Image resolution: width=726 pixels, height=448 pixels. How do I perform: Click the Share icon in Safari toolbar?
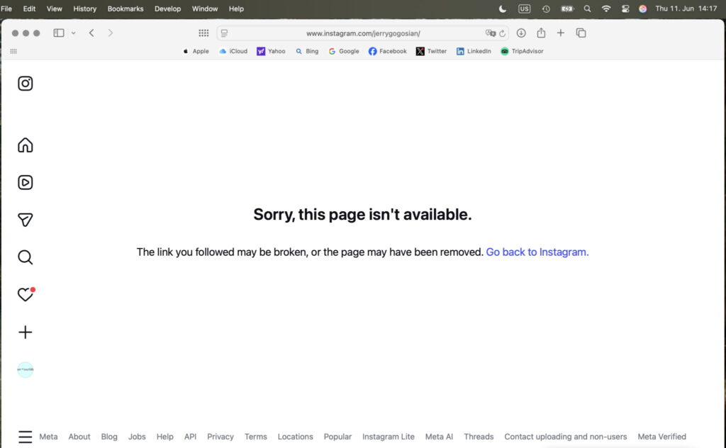point(541,33)
